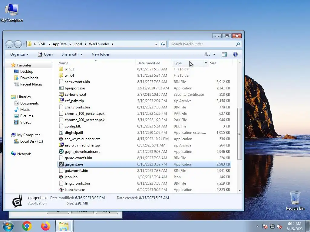Click the Windows Start orb
The image size is (310, 232).
click(x=8, y=226)
